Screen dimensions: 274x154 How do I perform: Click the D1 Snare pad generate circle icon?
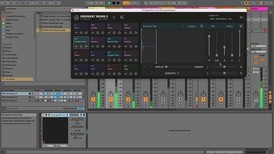click(114, 74)
